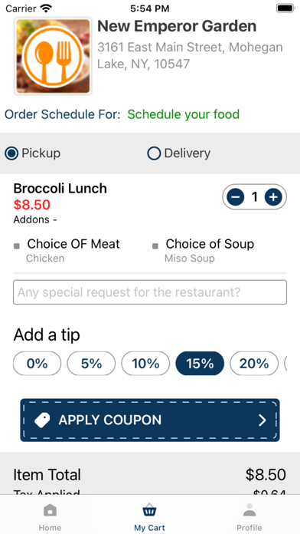Click the Choice OF Meat bullet icon

tap(16, 246)
